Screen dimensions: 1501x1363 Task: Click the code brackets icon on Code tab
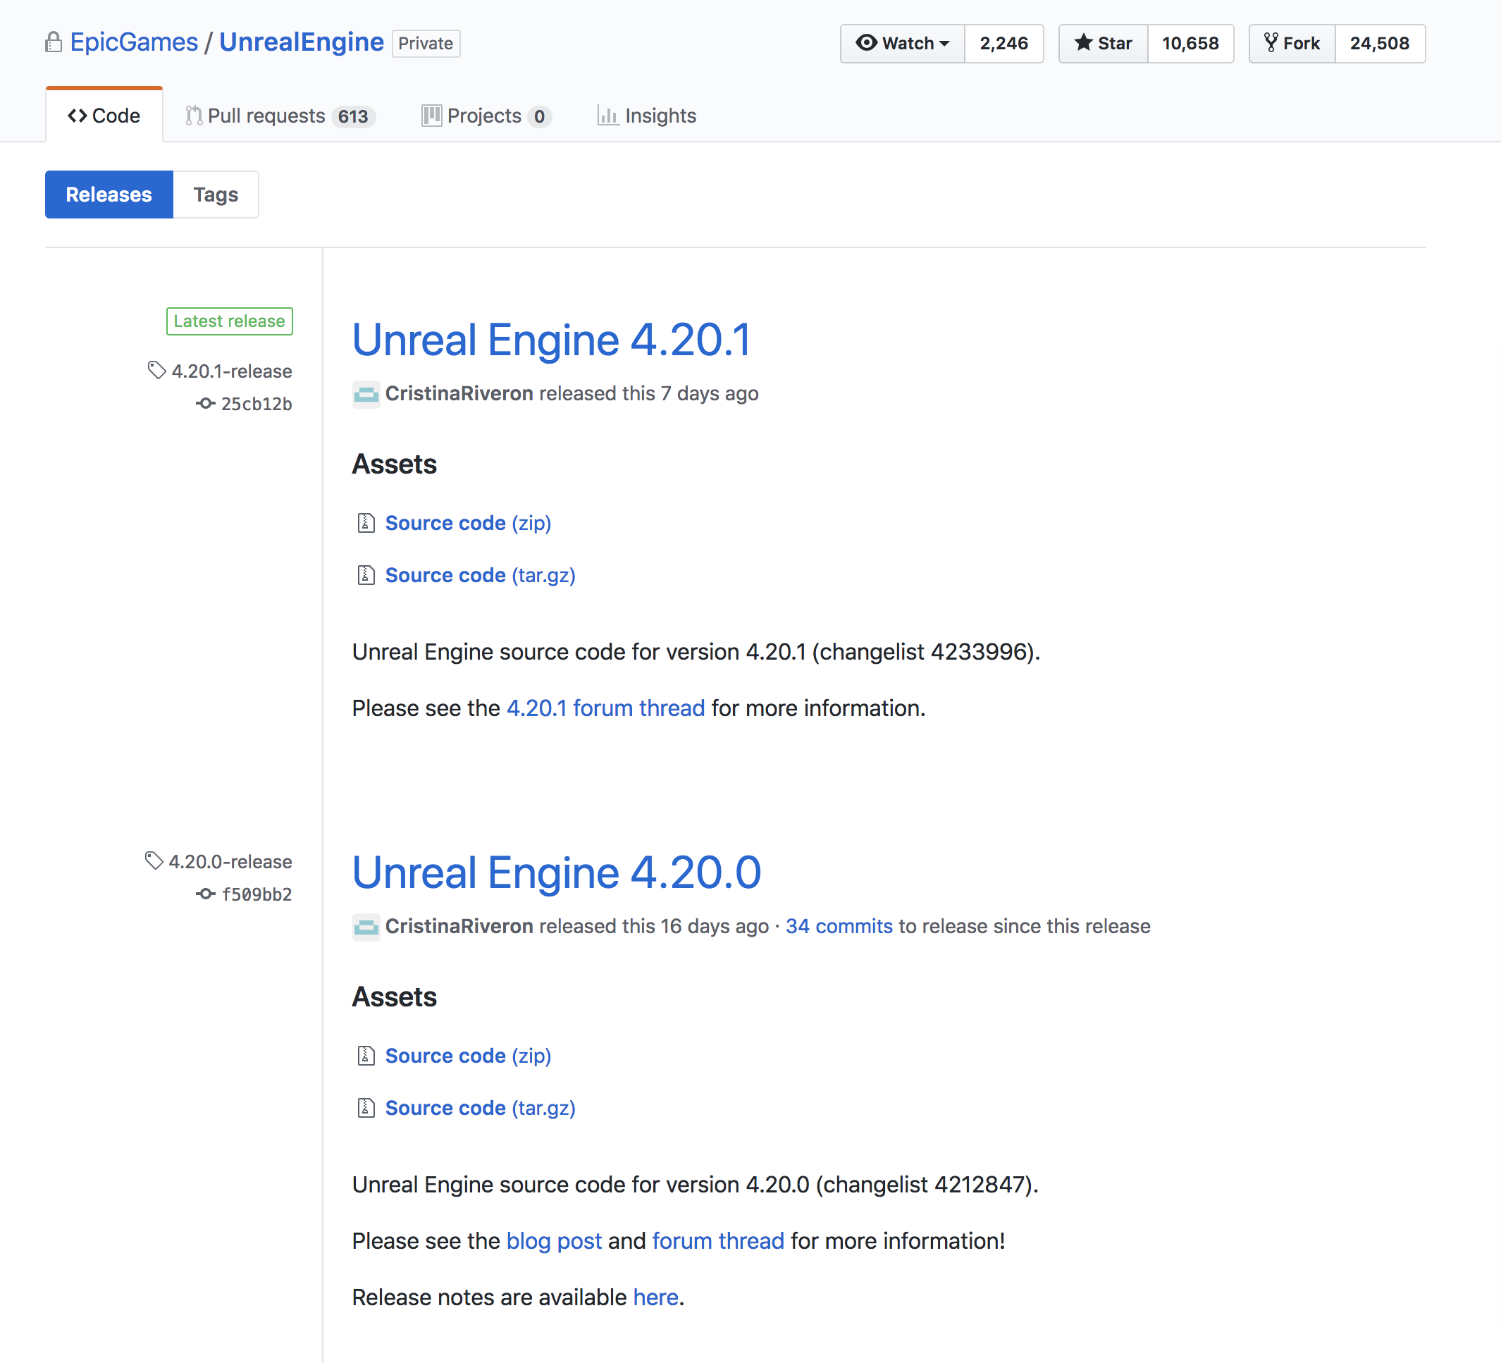[78, 116]
